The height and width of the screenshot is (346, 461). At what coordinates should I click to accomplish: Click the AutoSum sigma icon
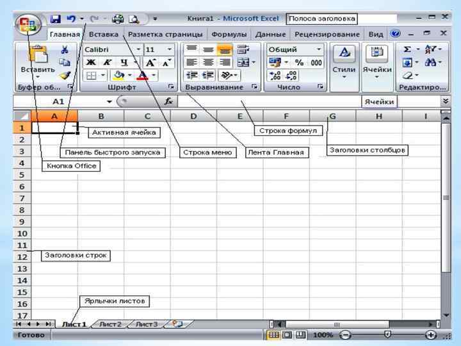(x=407, y=49)
